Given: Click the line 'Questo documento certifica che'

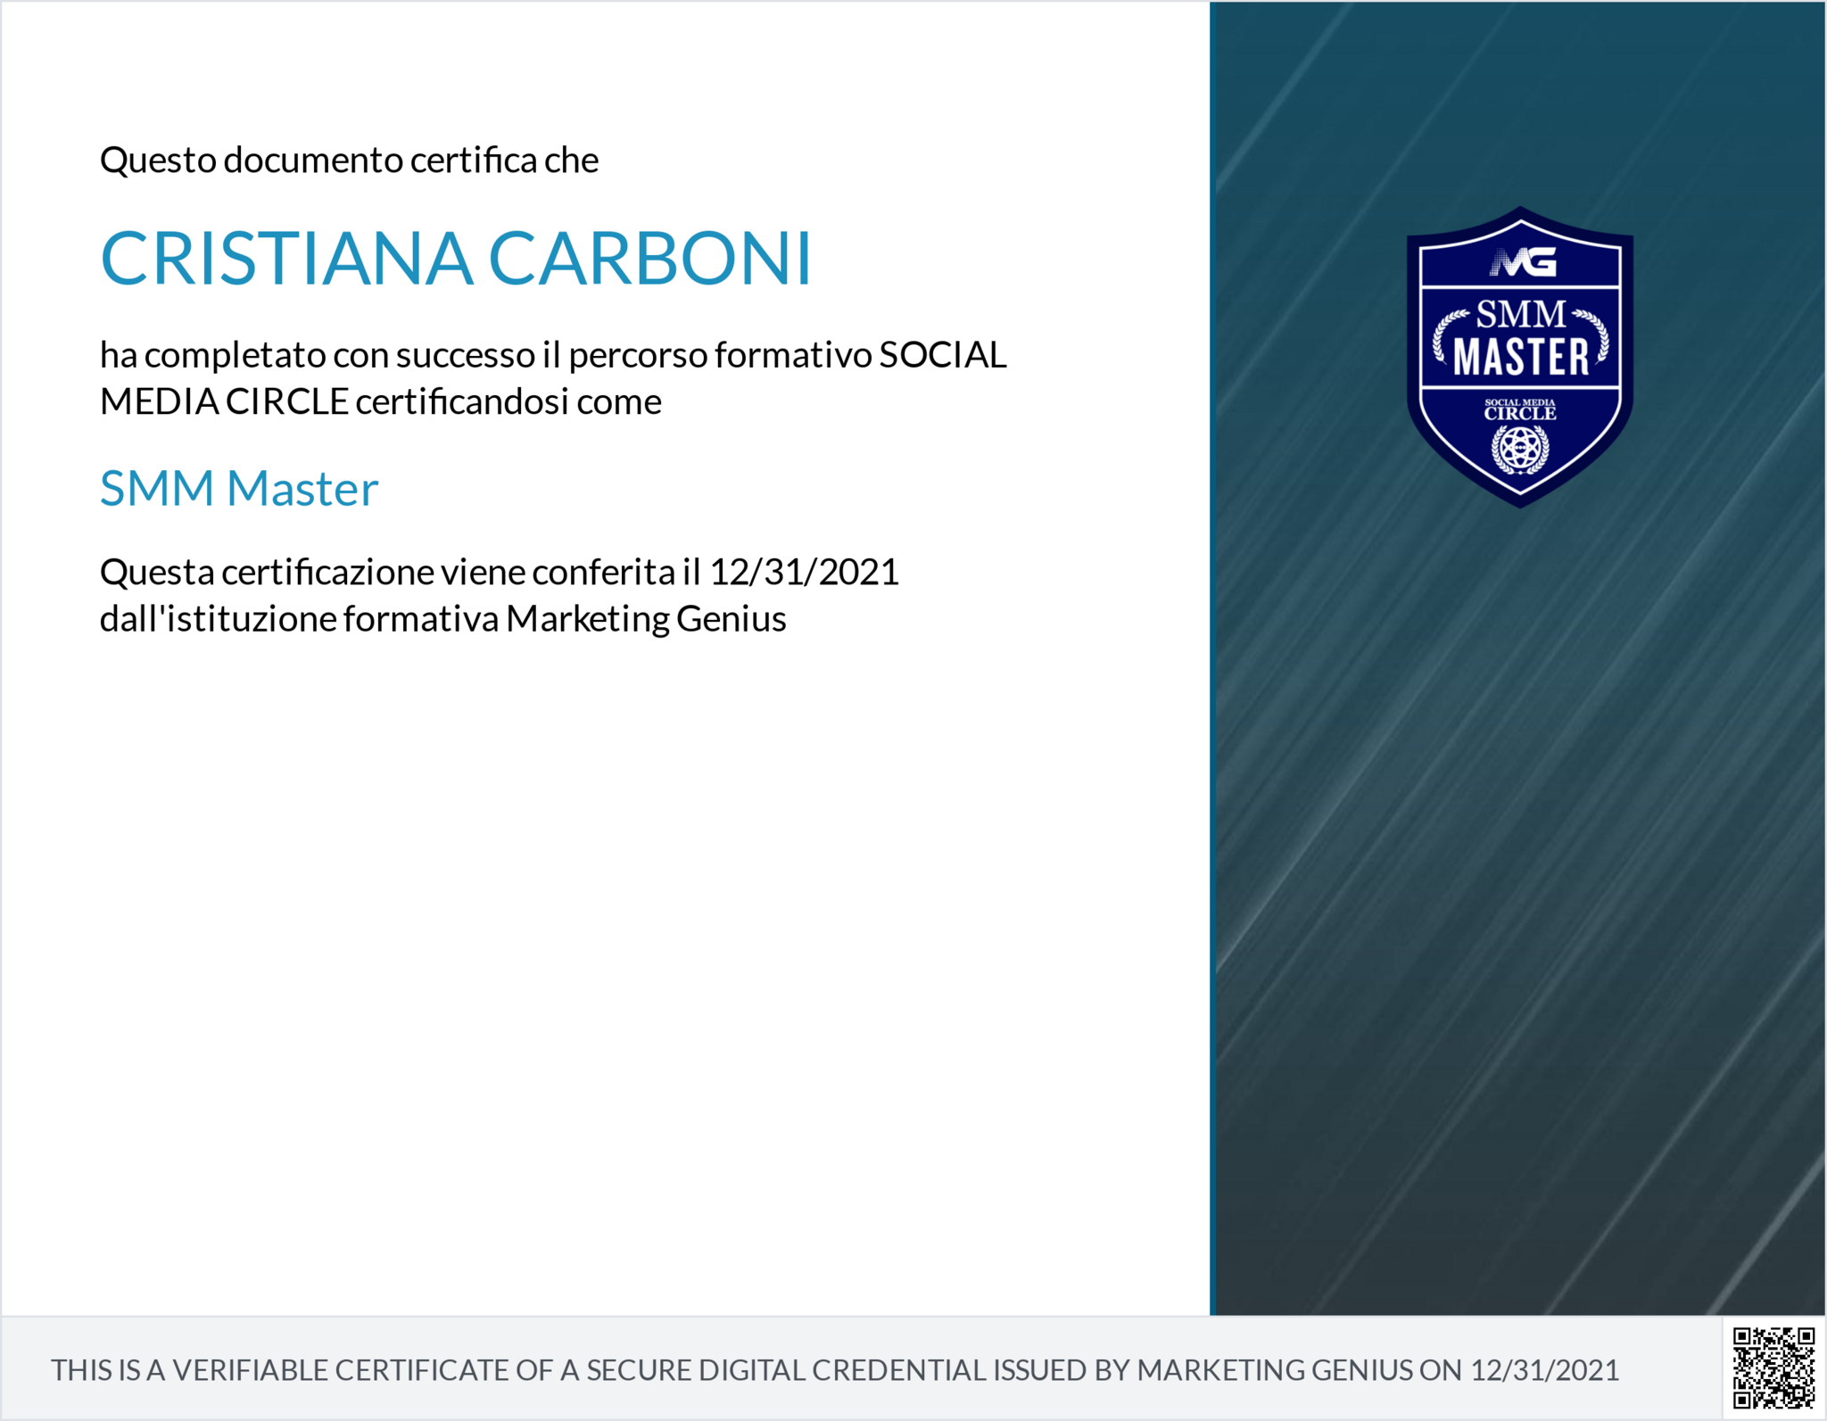Looking at the screenshot, I should [x=349, y=161].
